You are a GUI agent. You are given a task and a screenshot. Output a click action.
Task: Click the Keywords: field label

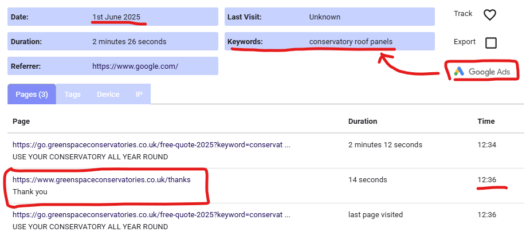[x=245, y=42]
